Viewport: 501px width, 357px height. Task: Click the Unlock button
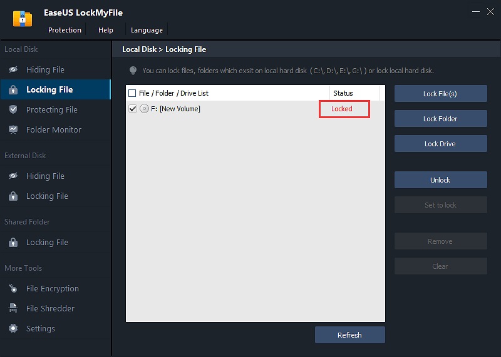[x=441, y=180]
